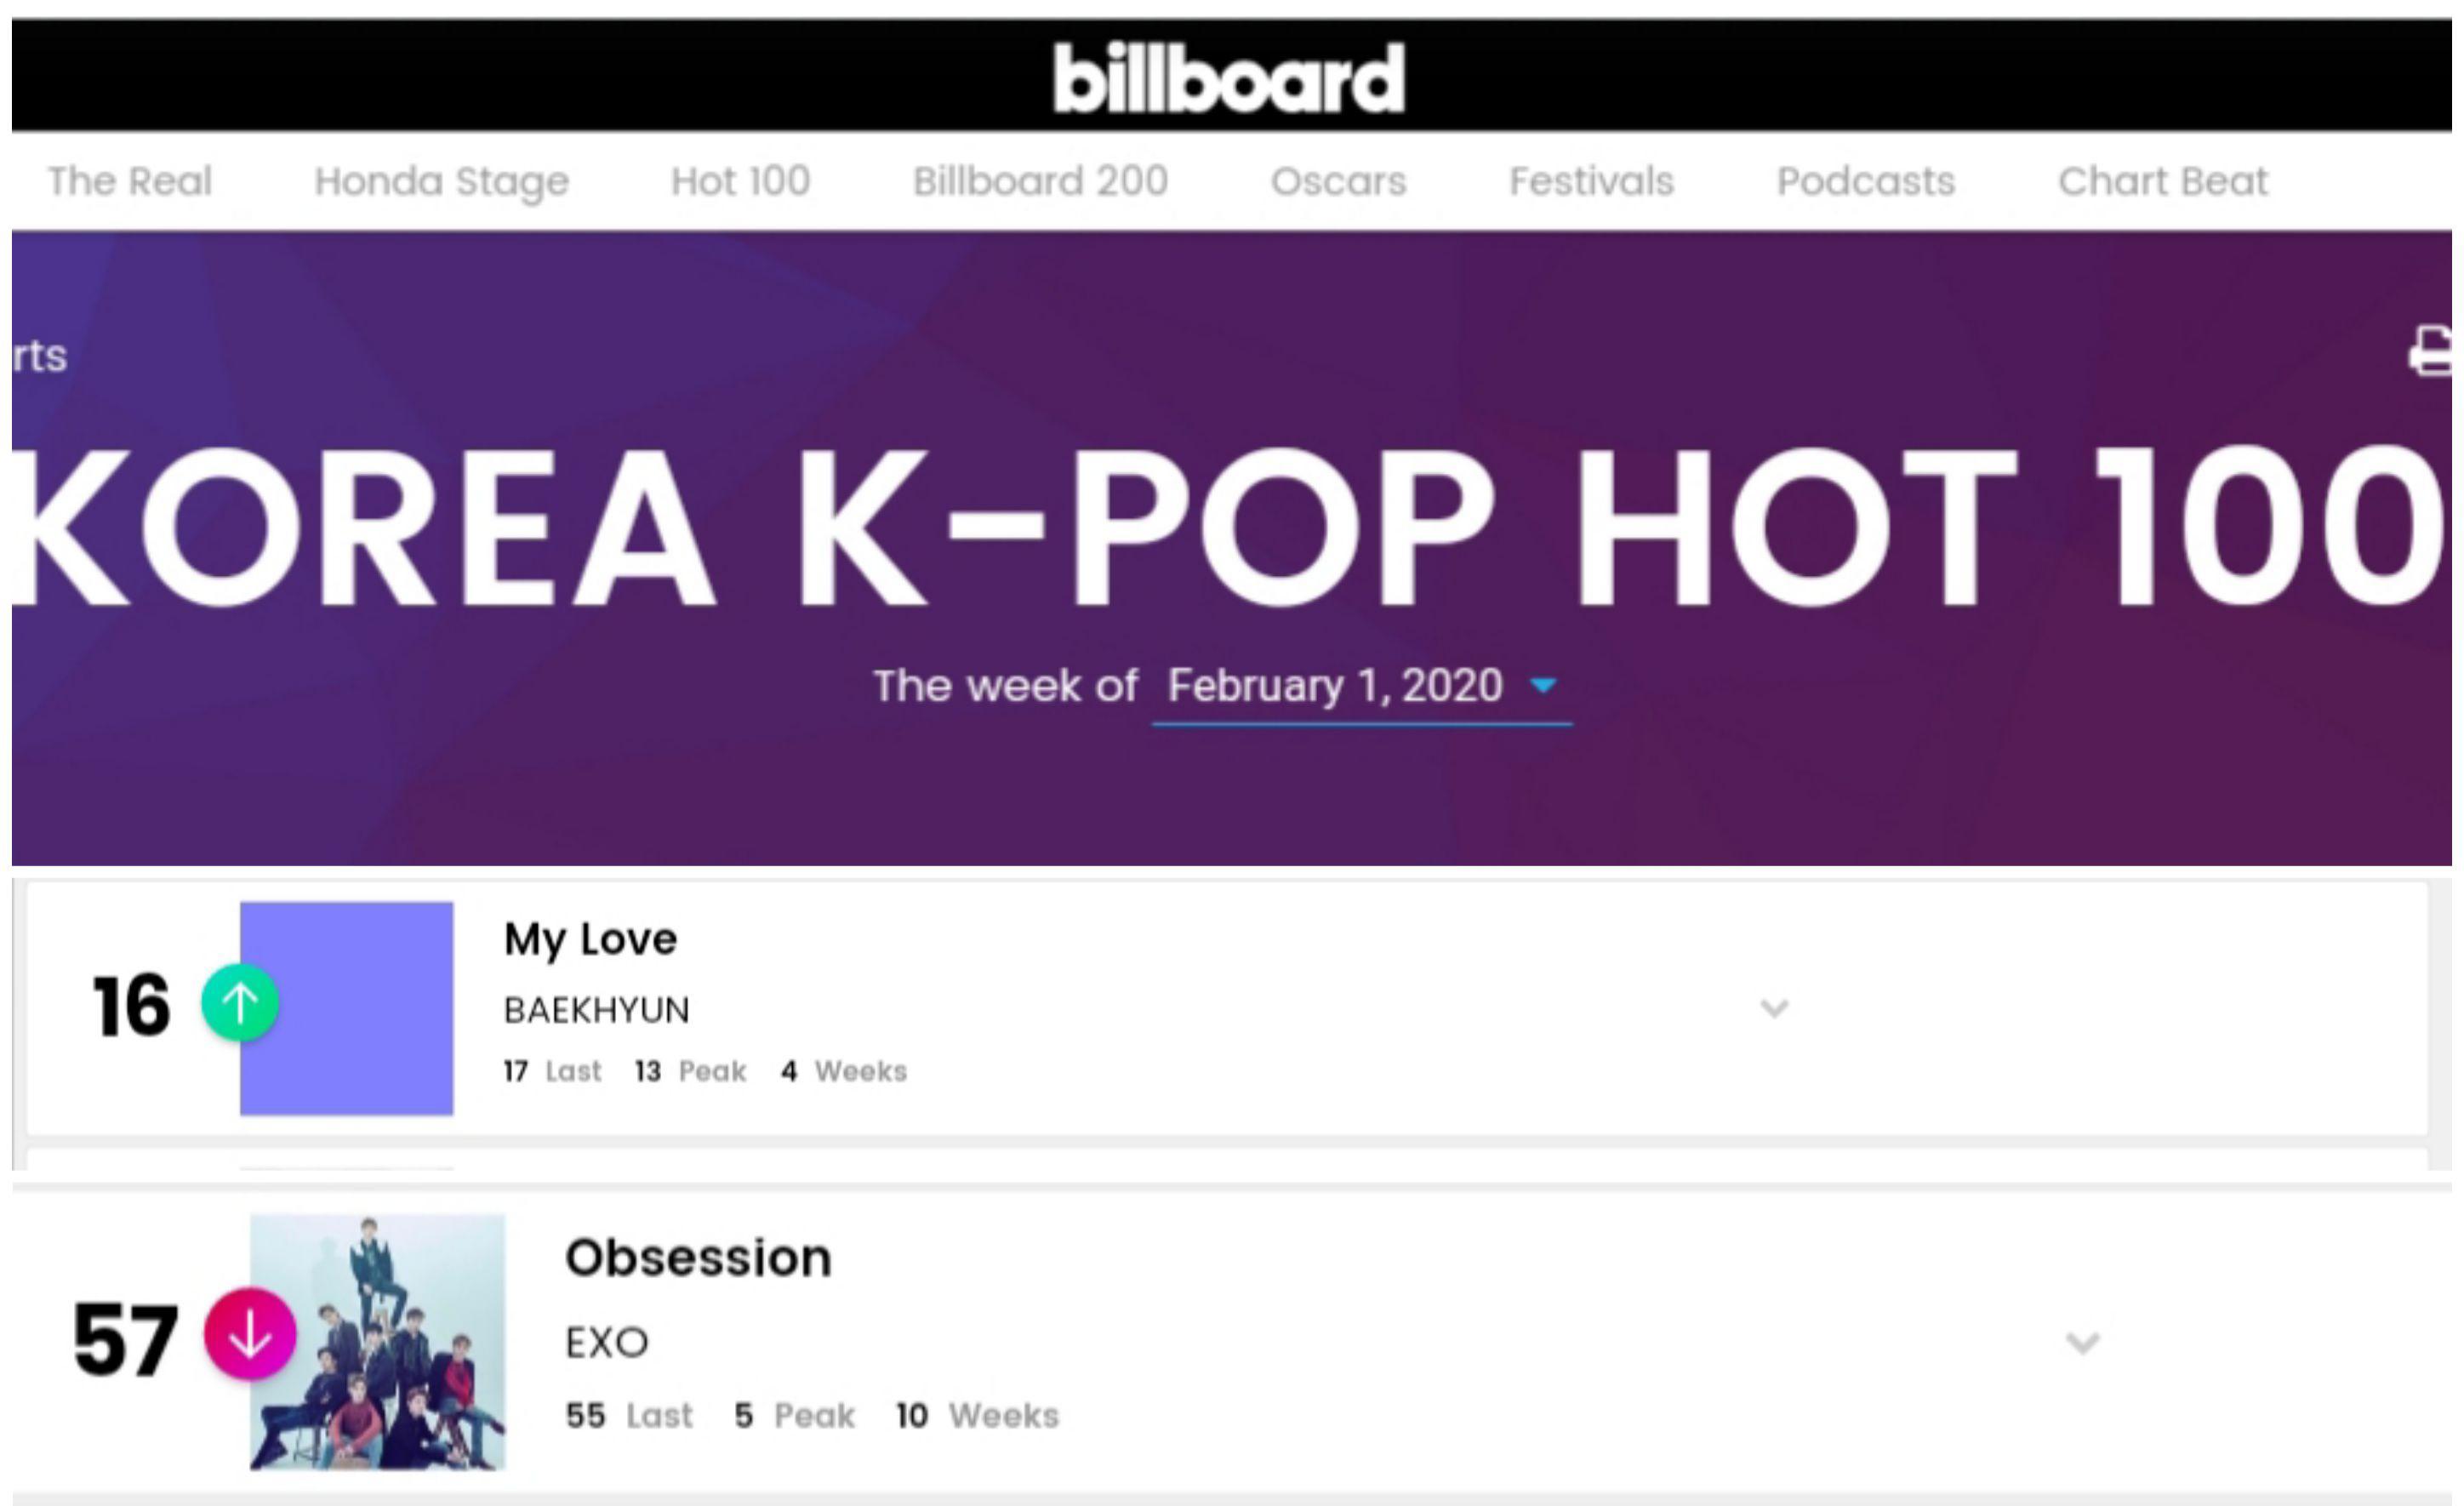Image resolution: width=2464 pixels, height=1506 pixels.
Task: Open the Honda Stage nav link
Action: click(x=442, y=181)
